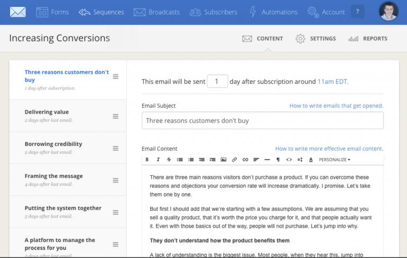Click the drag handle for 'Borrowing credibility'
Screen dimensions: 407x258
[x=116, y=149]
